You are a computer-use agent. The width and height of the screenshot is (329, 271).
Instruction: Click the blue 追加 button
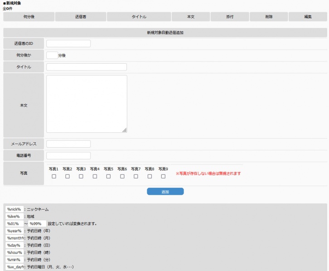coord(165,192)
